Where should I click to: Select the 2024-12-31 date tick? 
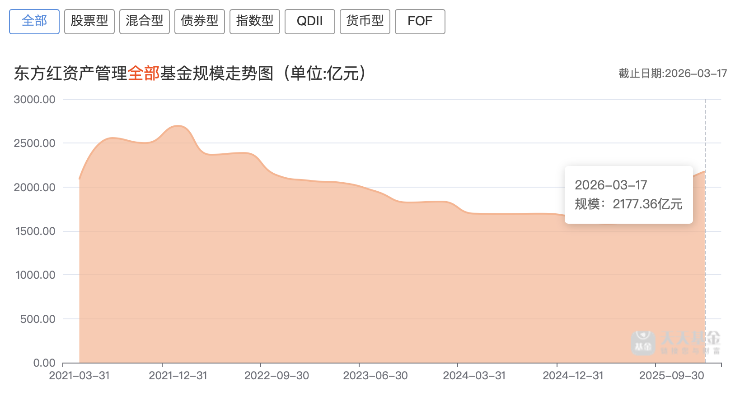click(573, 376)
